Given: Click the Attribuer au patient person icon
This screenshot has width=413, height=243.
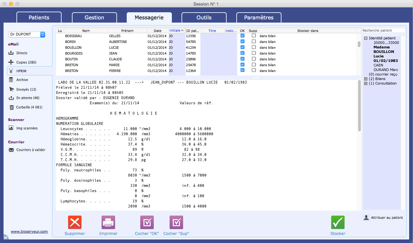Looking at the screenshot, I should point(366,218).
